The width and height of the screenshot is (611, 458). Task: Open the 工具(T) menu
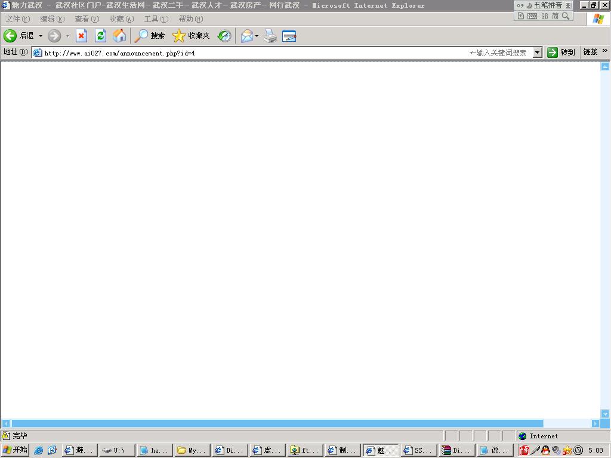pyautogui.click(x=156, y=19)
